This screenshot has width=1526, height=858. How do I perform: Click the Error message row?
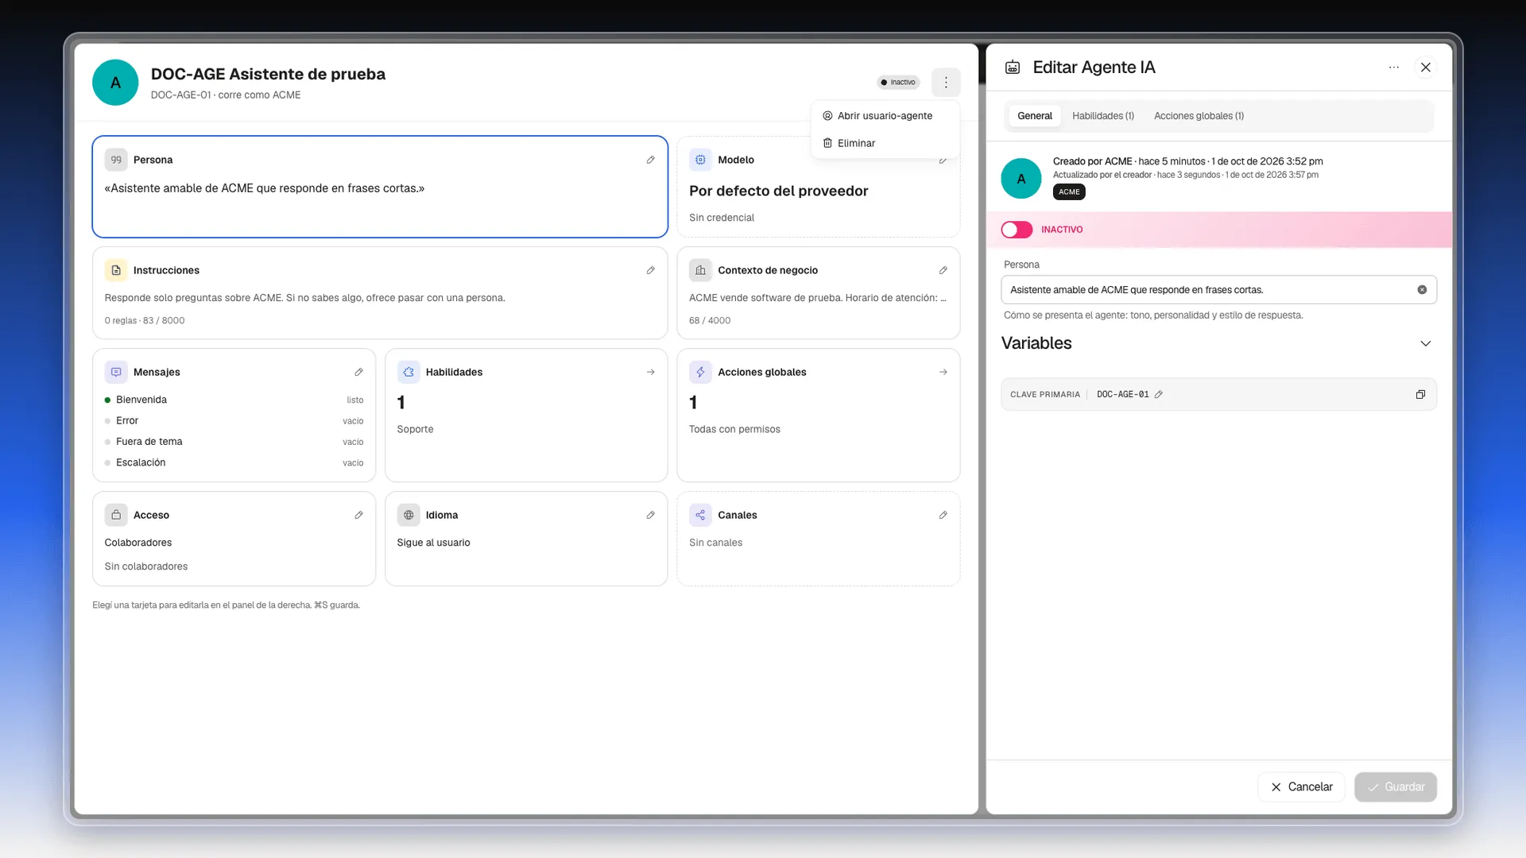pos(234,420)
